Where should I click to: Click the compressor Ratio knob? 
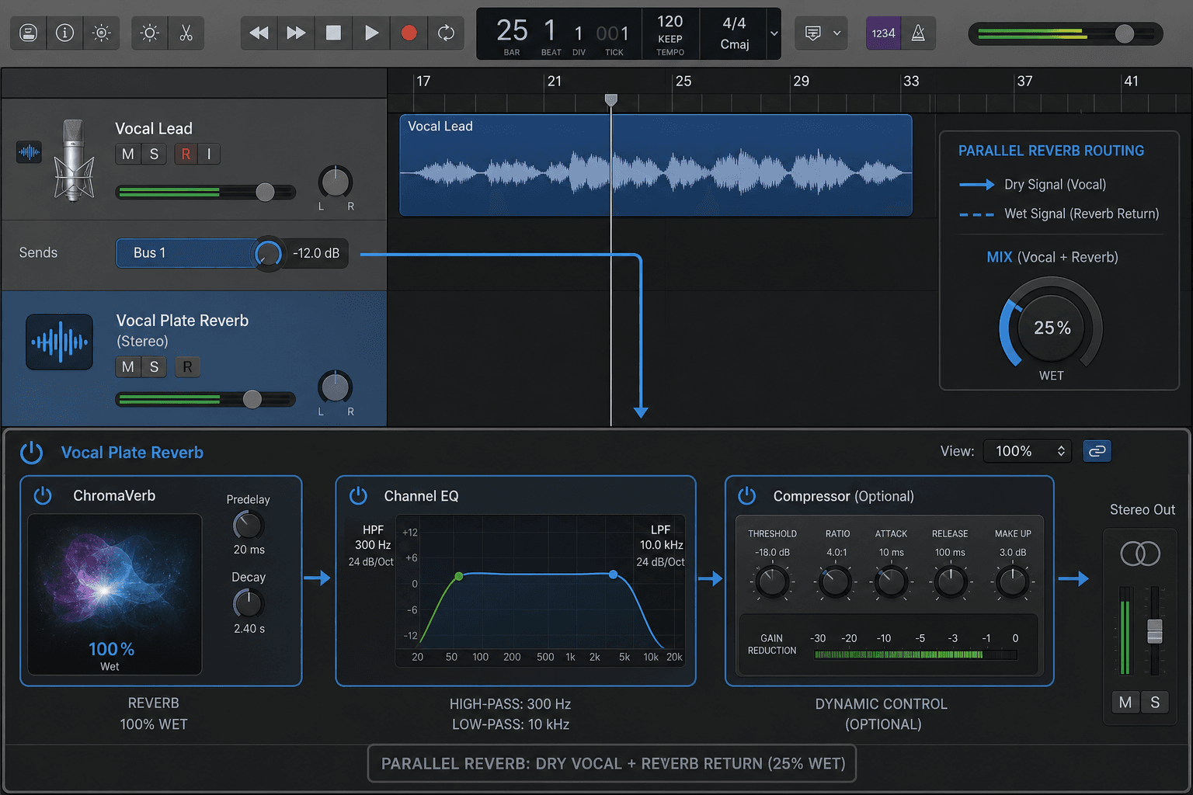tap(835, 581)
